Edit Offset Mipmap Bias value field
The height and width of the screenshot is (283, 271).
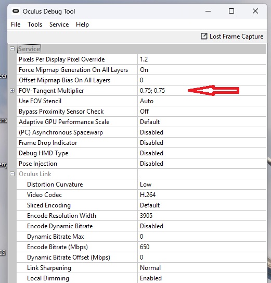point(202,80)
